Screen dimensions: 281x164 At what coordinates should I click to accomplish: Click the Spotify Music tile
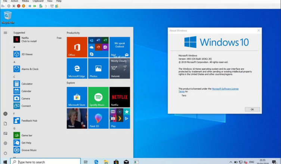click(x=98, y=97)
